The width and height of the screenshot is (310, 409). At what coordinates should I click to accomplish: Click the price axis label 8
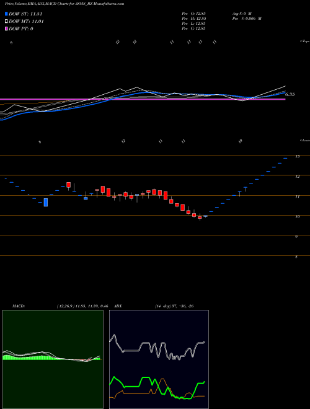tap(297, 257)
